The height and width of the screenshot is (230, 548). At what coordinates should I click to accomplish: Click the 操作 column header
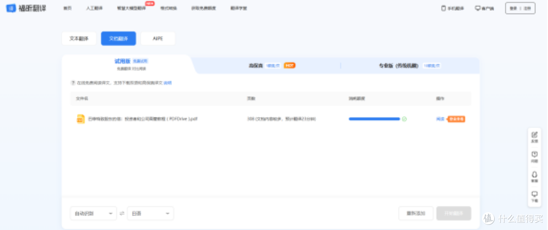tap(440, 98)
